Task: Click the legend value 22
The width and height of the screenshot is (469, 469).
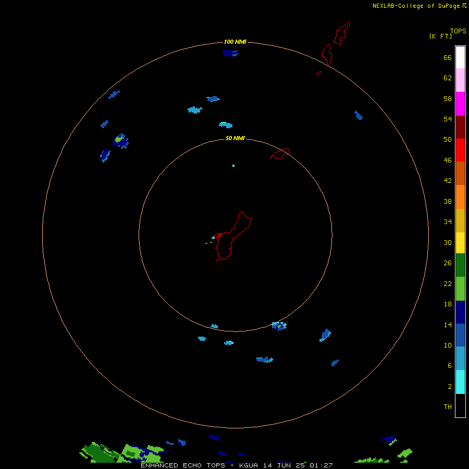Action: coord(448,283)
